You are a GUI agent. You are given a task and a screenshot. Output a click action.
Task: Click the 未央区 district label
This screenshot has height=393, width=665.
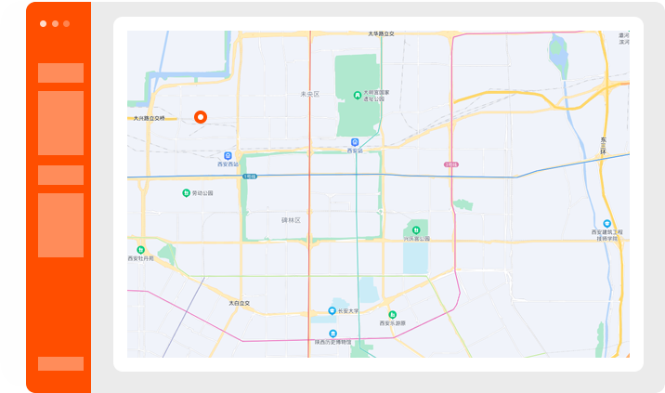tap(309, 94)
